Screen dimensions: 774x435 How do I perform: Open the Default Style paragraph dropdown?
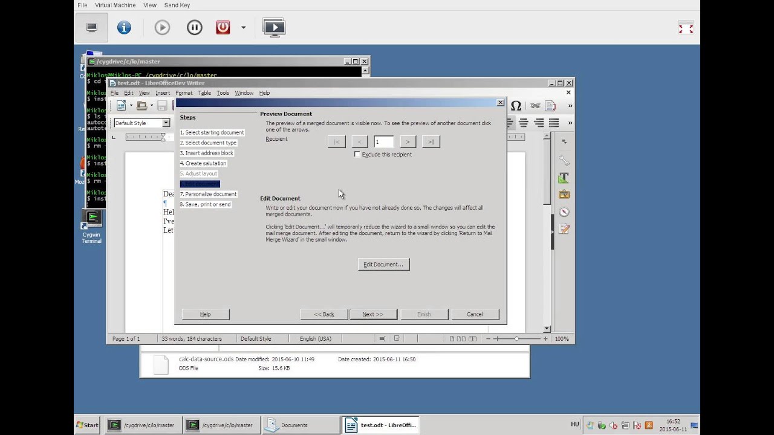pos(166,123)
